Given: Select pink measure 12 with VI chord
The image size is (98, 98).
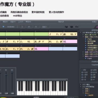Looking at the screenshot, I should click(70, 41).
